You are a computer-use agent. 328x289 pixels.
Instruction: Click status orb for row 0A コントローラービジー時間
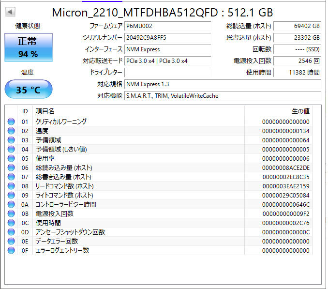11,204
